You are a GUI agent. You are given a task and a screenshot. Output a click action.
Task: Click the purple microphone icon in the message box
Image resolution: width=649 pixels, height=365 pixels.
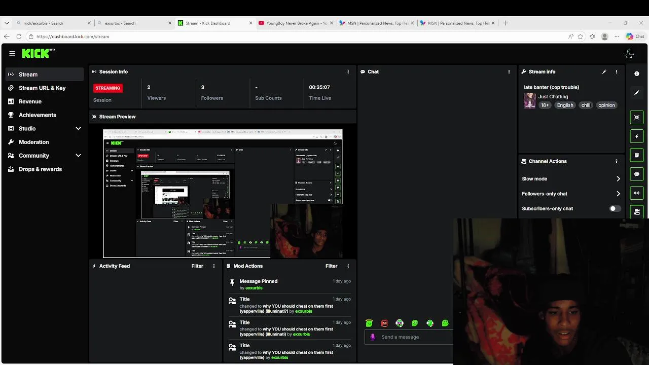(373, 337)
